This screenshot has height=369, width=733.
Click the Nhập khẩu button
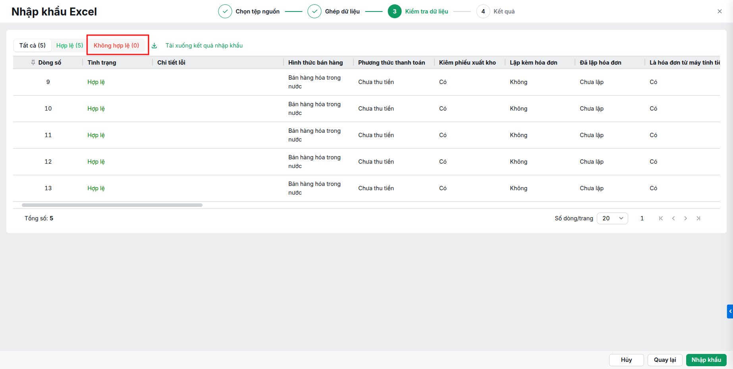[x=706, y=360]
